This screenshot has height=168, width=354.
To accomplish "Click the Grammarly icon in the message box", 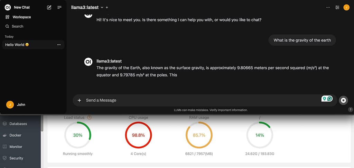I will click(x=330, y=99).
